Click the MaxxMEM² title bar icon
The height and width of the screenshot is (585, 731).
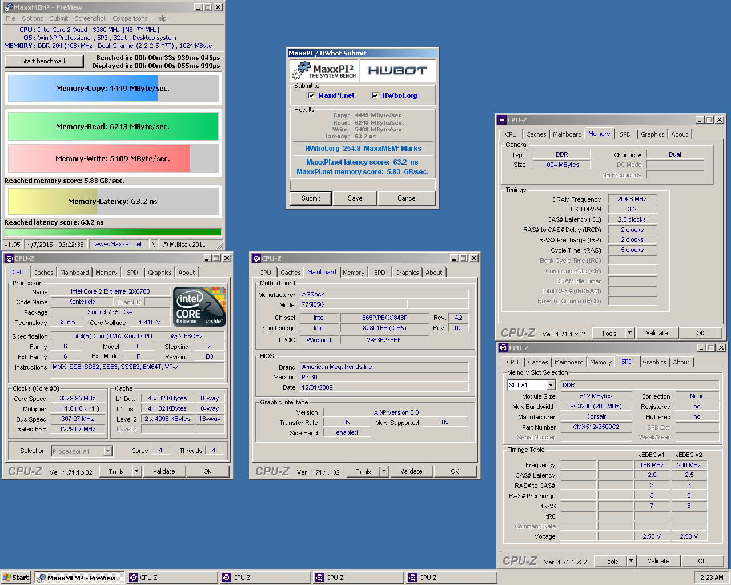[x=8, y=7]
